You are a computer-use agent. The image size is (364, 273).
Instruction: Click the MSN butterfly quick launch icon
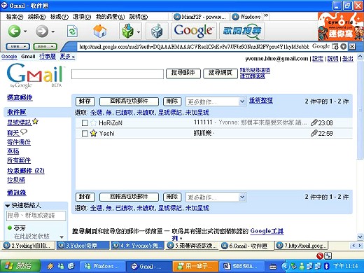pyautogui.click(x=61, y=266)
